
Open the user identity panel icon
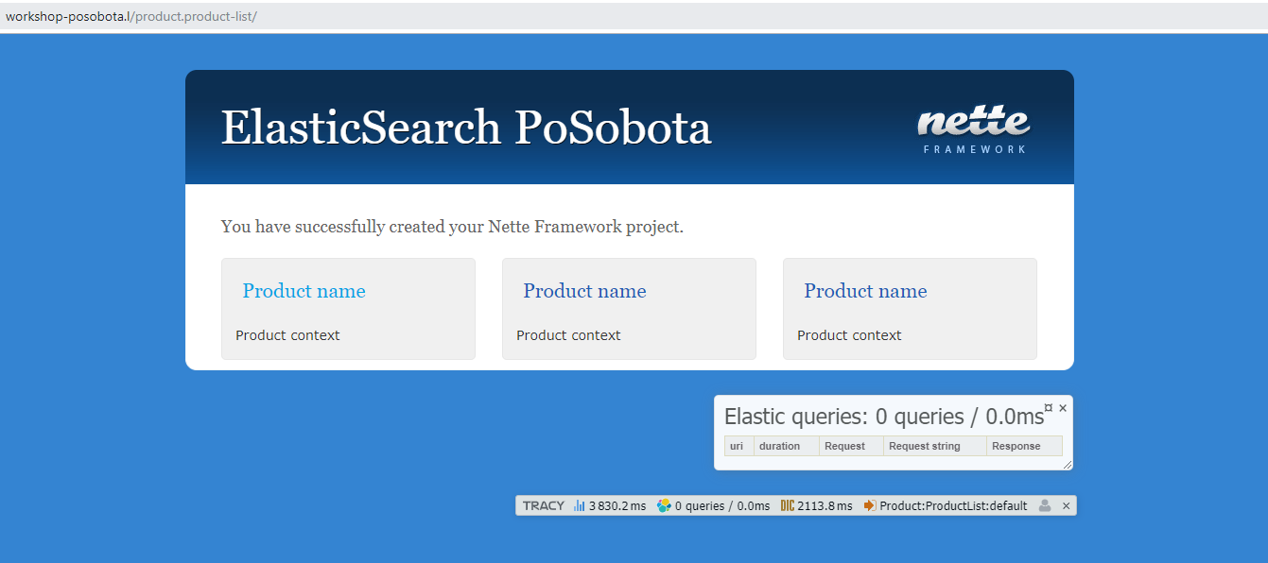click(1045, 505)
